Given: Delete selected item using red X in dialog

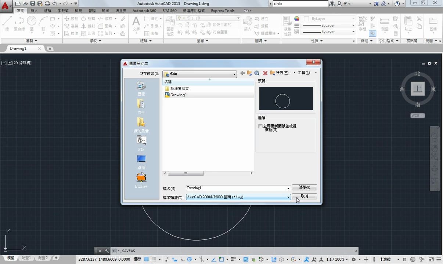Looking at the screenshot, I should 265,73.
